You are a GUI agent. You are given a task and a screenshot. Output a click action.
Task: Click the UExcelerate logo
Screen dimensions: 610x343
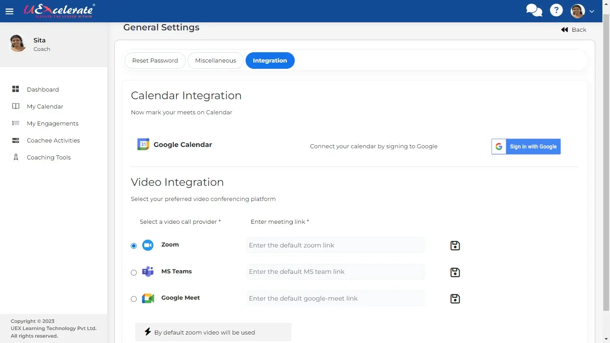pyautogui.click(x=59, y=11)
